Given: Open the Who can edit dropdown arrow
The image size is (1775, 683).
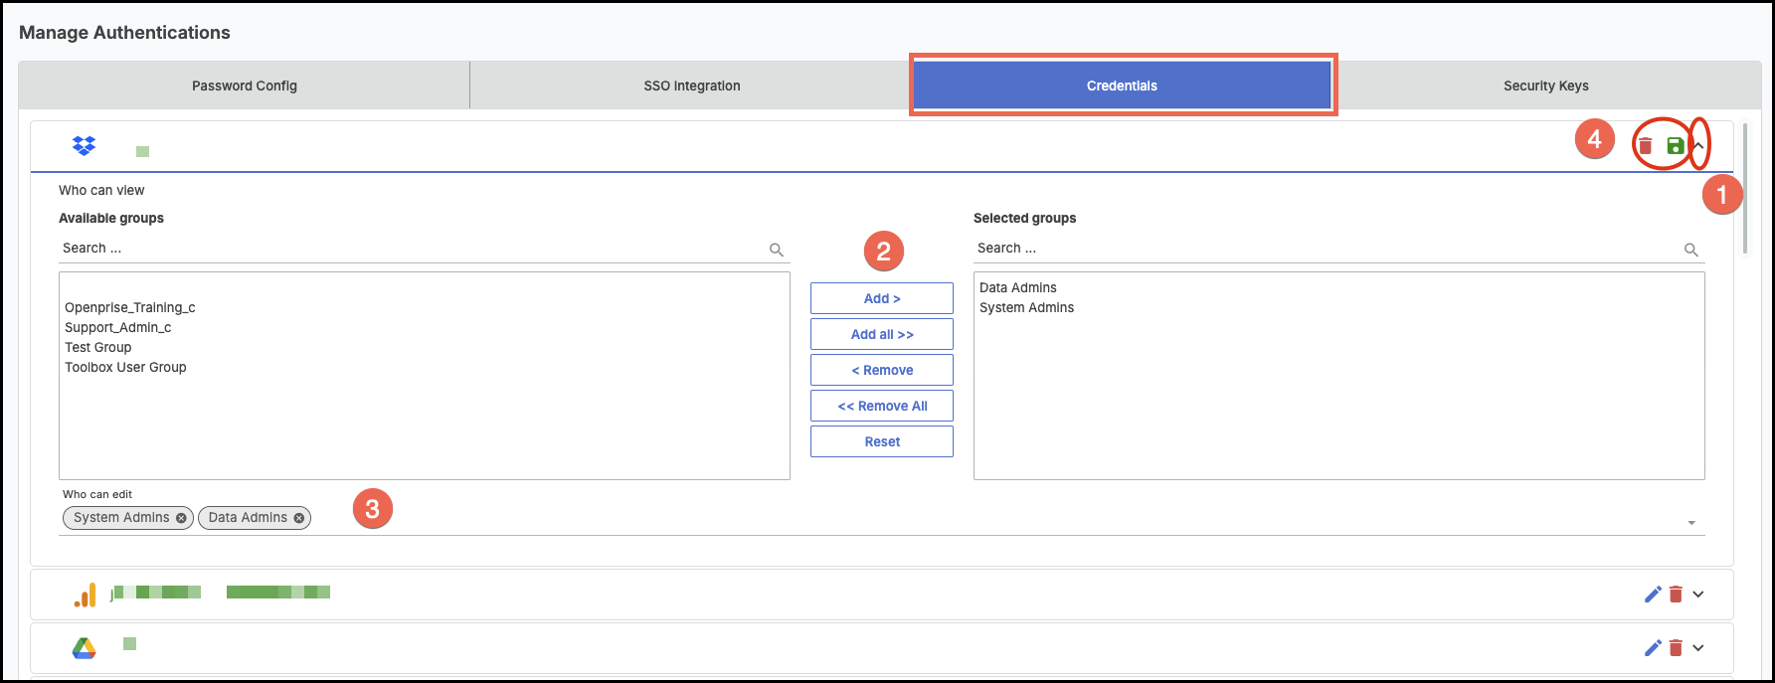Looking at the screenshot, I should tap(1691, 523).
